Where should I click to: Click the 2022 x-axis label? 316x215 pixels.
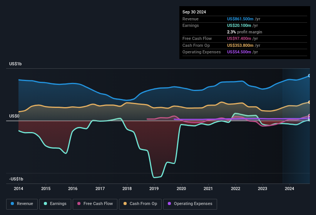[x=236, y=189]
